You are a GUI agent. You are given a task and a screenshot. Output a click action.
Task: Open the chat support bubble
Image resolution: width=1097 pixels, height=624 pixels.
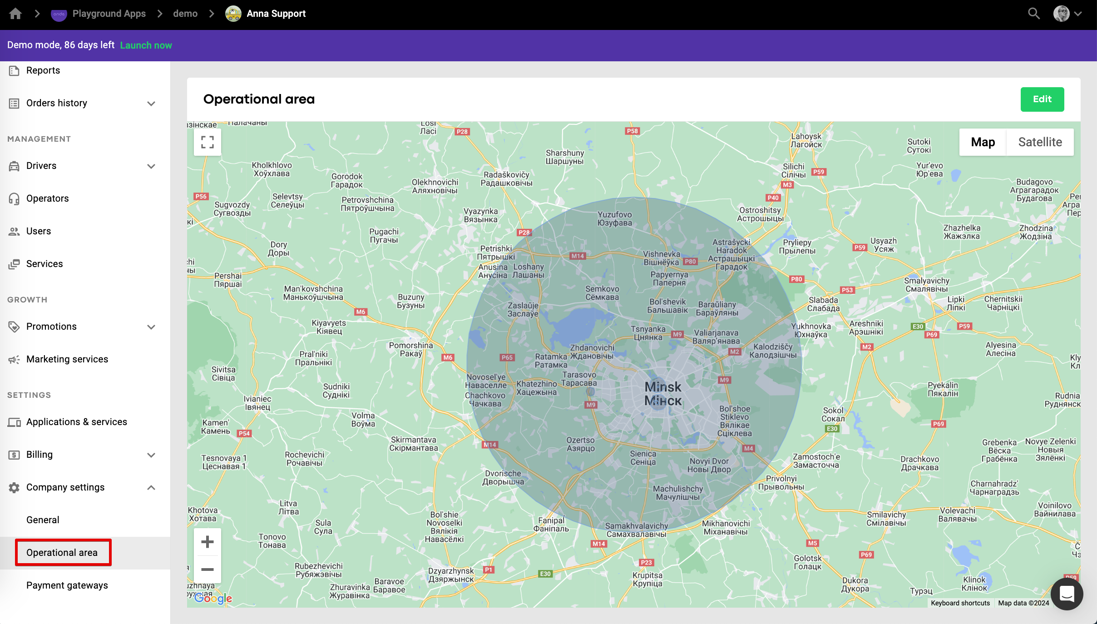point(1067,594)
